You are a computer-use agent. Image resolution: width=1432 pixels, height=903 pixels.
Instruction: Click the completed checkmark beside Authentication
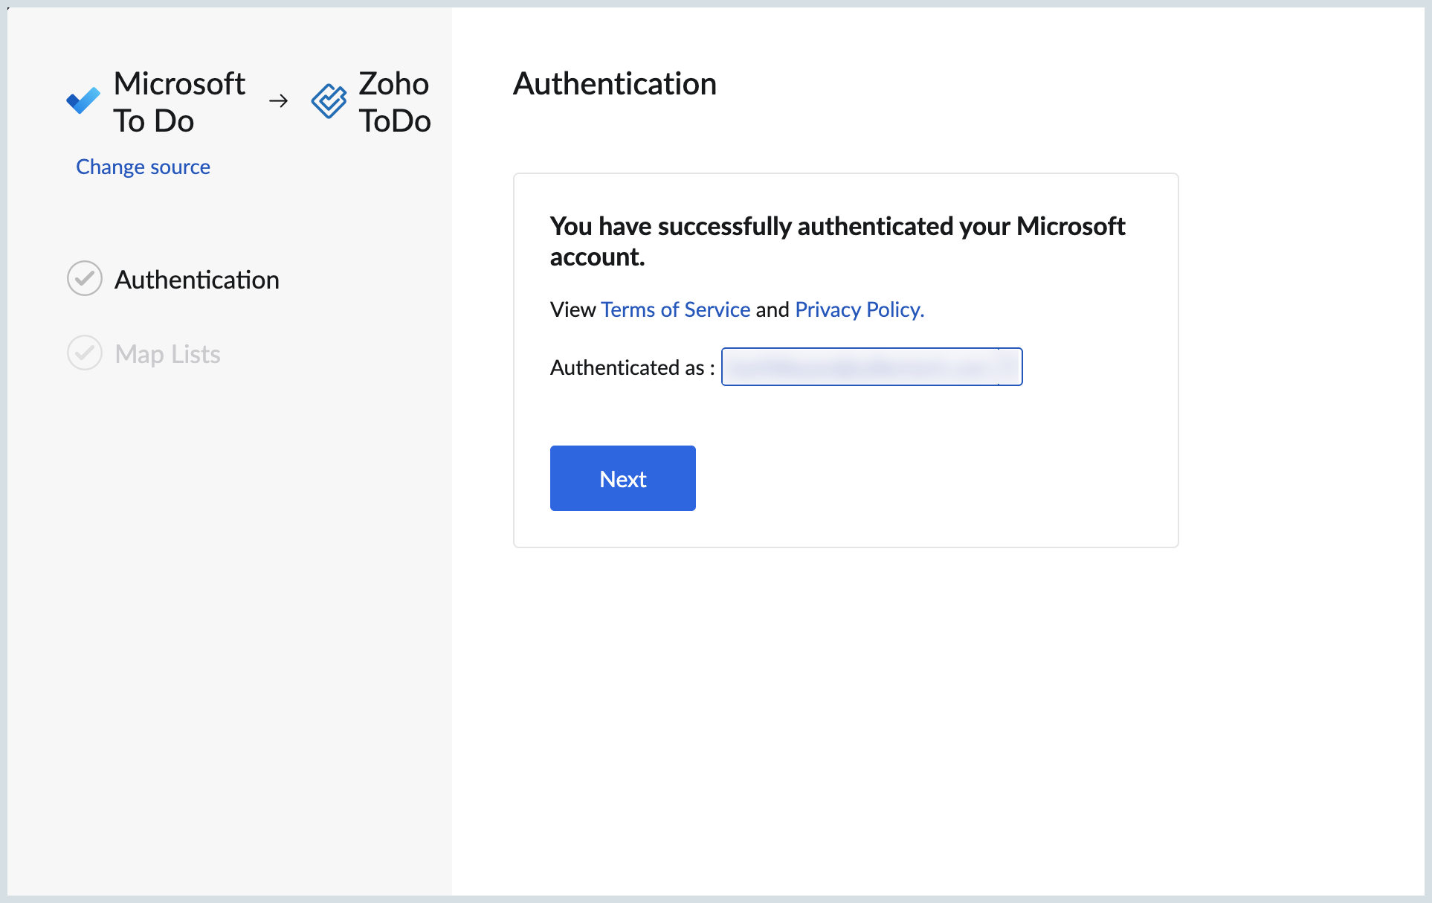(x=85, y=278)
